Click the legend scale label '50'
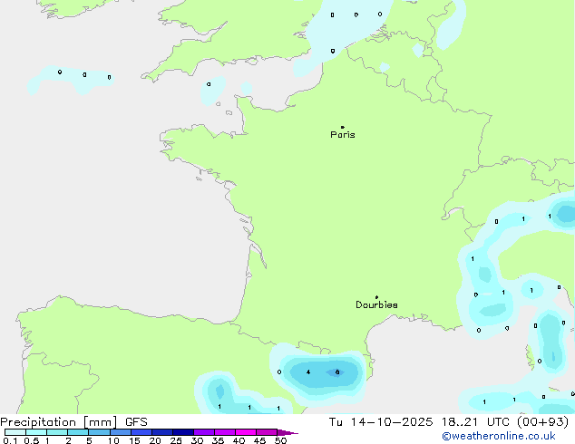The width and height of the screenshot is (575, 444). click(x=280, y=440)
